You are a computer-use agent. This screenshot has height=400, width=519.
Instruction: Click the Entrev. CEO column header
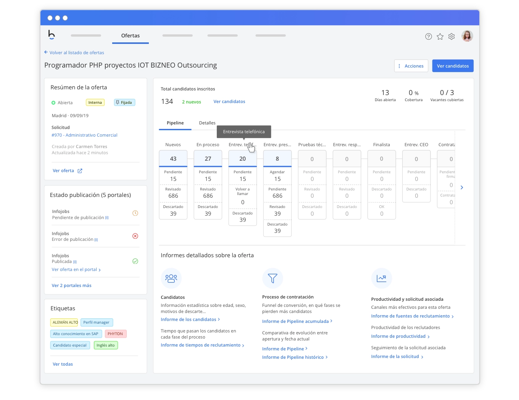[x=416, y=145]
